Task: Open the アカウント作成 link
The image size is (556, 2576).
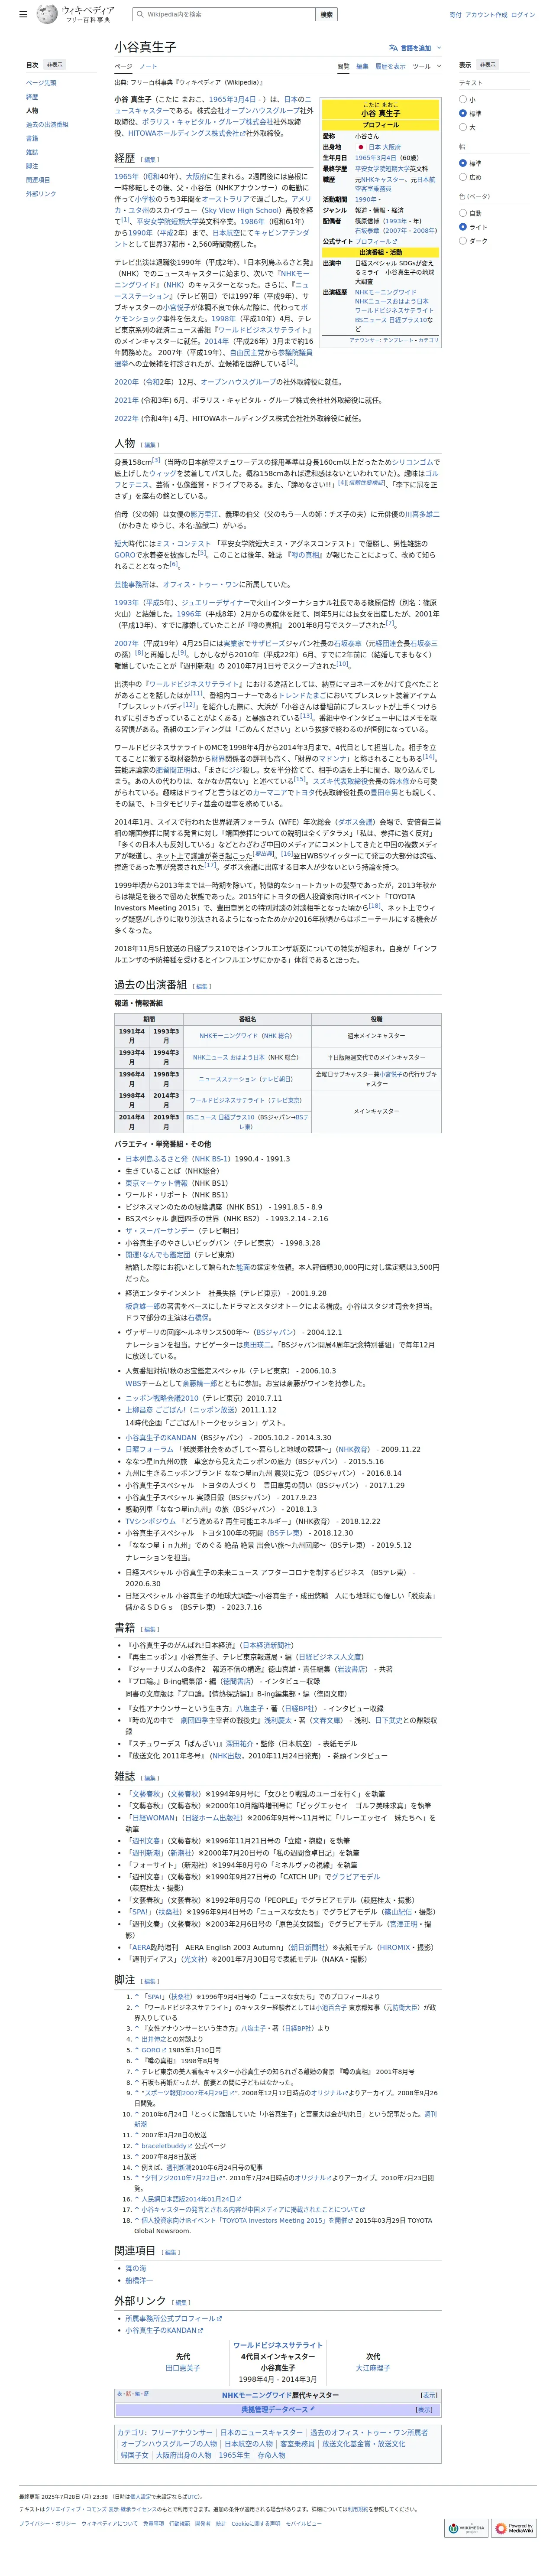Action: tap(486, 15)
